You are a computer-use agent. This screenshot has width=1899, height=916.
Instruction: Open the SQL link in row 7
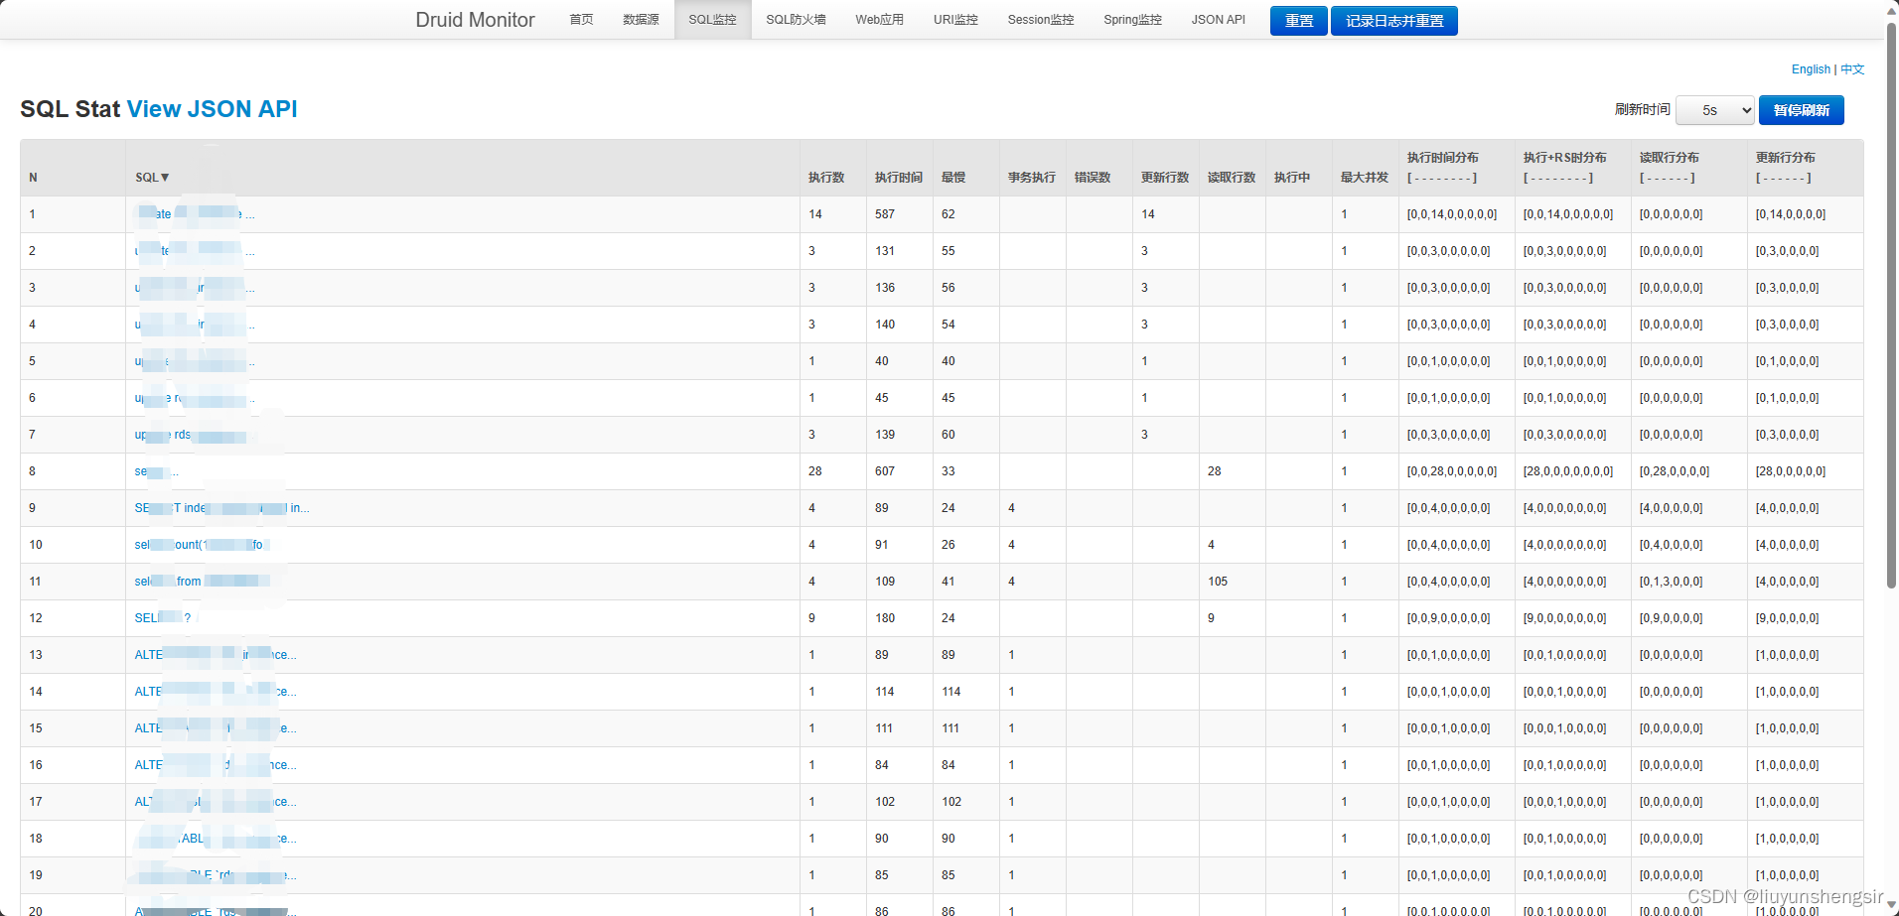pyautogui.click(x=195, y=435)
